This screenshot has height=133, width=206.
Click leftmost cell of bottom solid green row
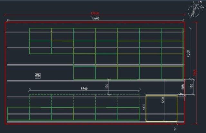(x=19, y=113)
